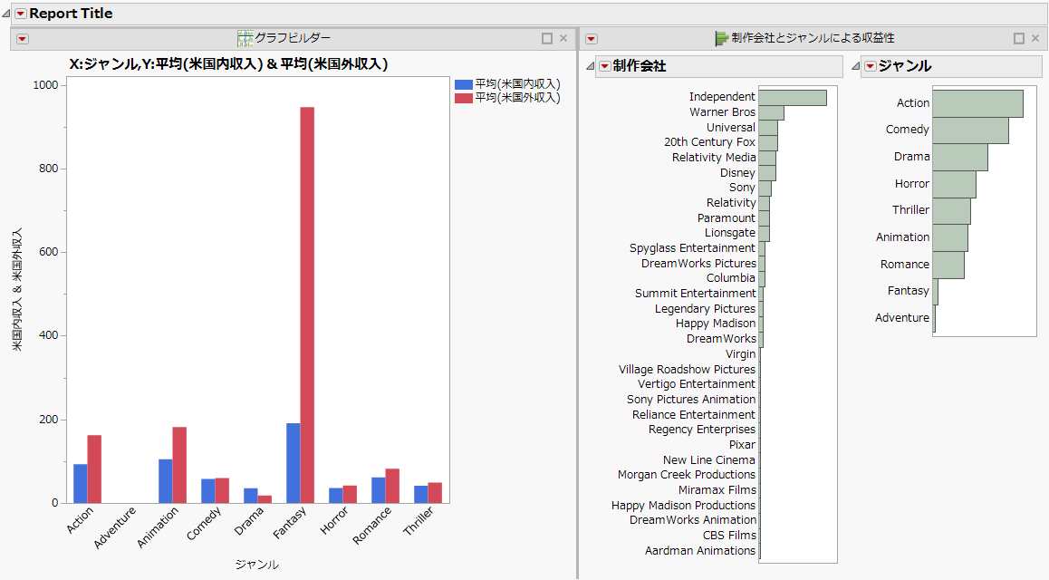Screen dimensions: 1049x580
Task: Select the red Fantasy bar in chart
Action: click(307, 305)
